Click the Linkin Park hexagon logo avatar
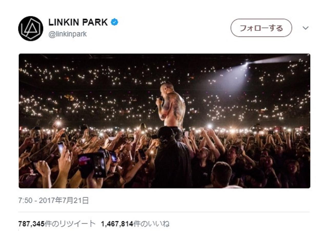The height and width of the screenshot is (231, 328). [30, 28]
